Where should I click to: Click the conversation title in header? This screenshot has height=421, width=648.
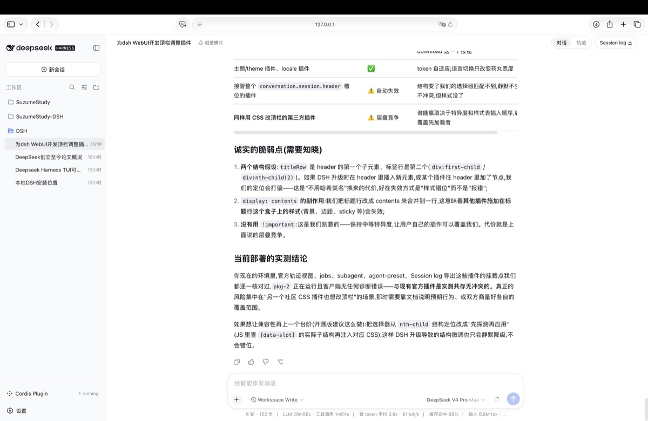pos(154,43)
